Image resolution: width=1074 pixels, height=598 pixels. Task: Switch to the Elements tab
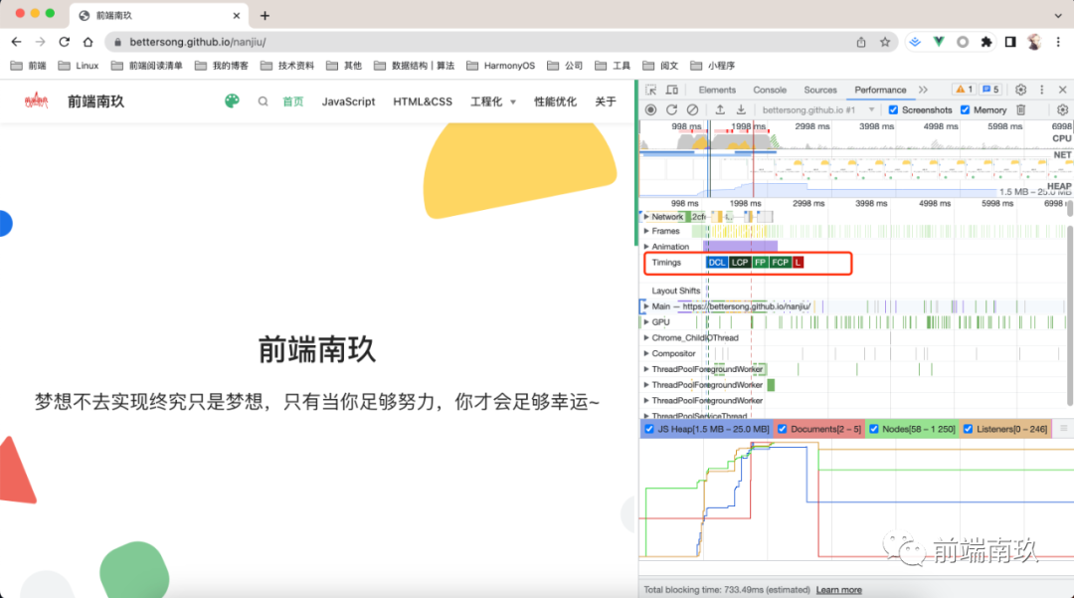716,90
